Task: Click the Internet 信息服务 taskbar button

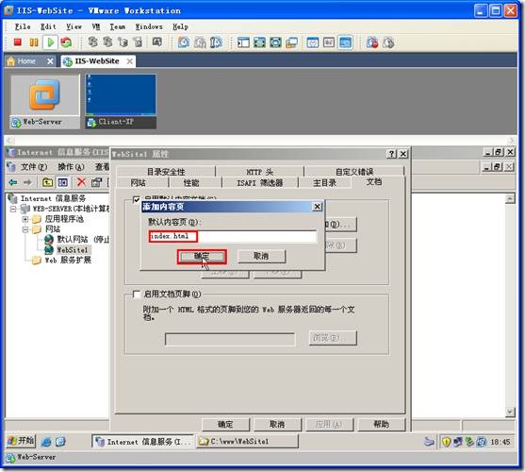Action: 142,442
